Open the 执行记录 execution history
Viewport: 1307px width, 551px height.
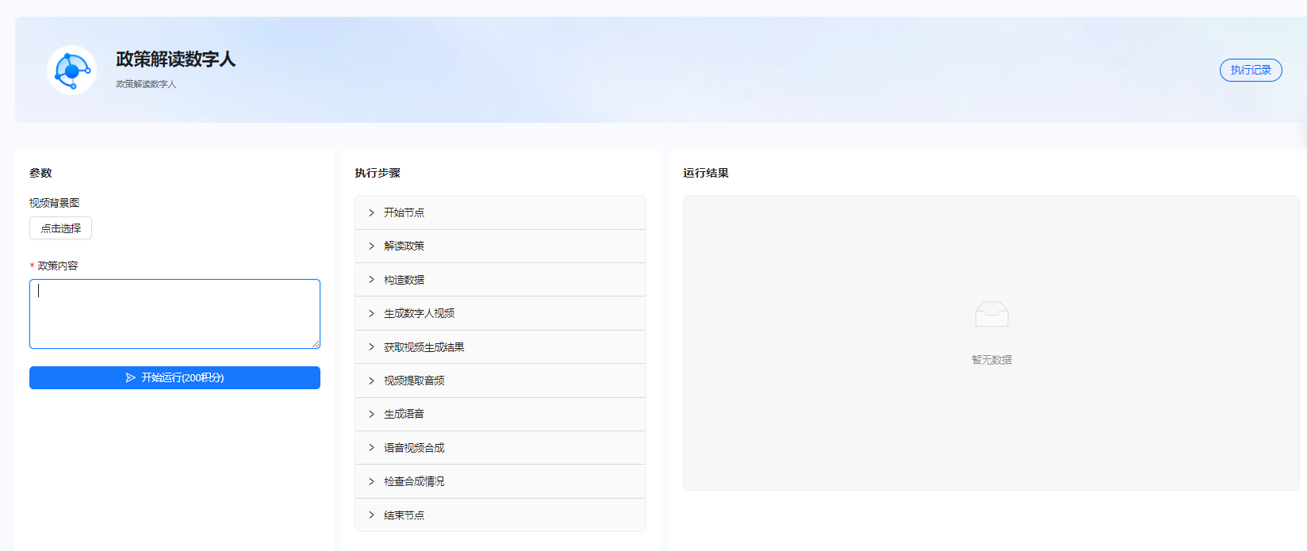coord(1250,71)
